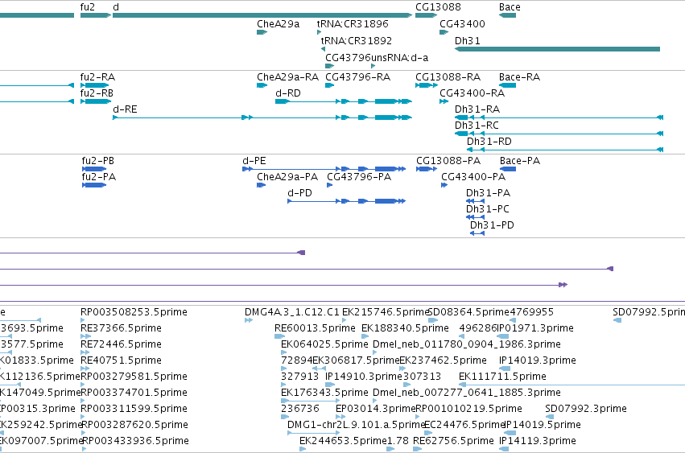Select the Bace gene feature label
Screen dimensions: 685x453
510,7
